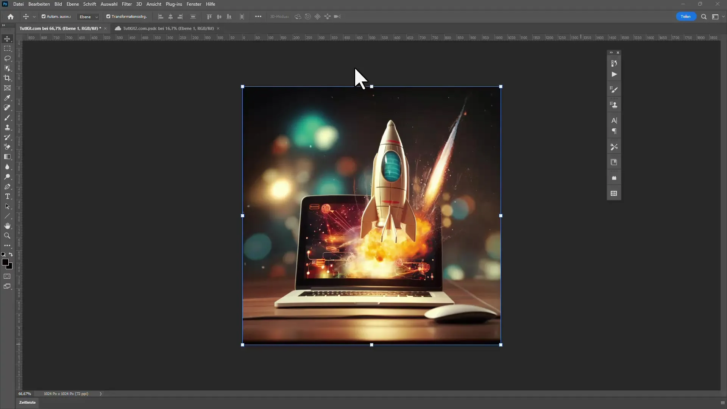Screen dimensions: 727x409
Task: Select the Rectangular Marquee tool
Action: (7, 49)
